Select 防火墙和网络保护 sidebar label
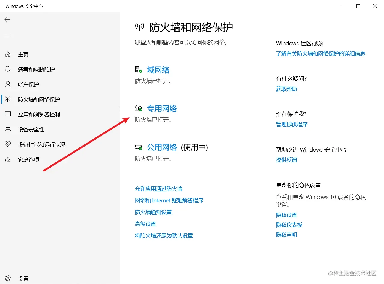The width and height of the screenshot is (384, 284). click(x=39, y=99)
